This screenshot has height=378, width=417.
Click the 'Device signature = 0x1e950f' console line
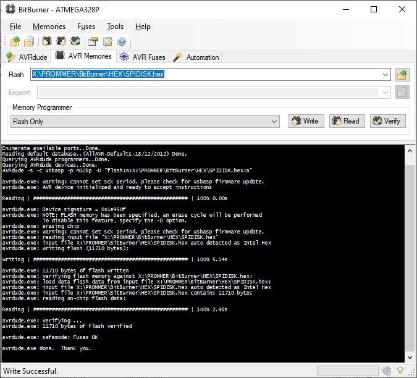click(64, 209)
